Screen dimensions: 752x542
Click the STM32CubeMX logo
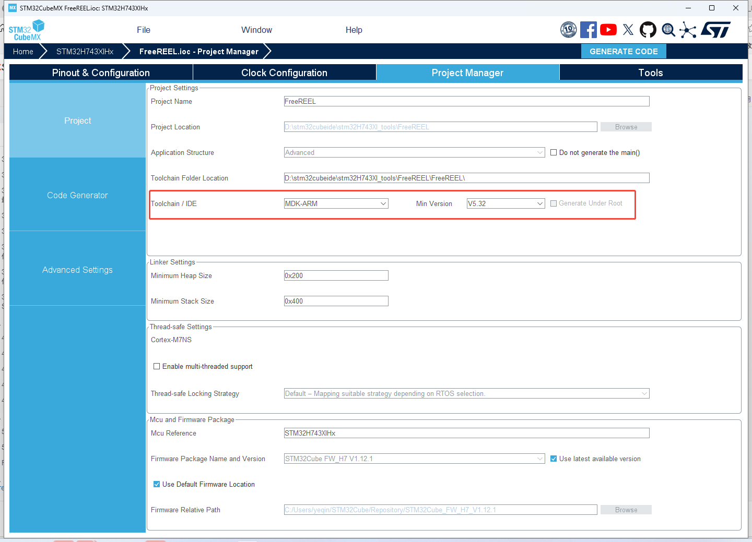tap(26, 30)
